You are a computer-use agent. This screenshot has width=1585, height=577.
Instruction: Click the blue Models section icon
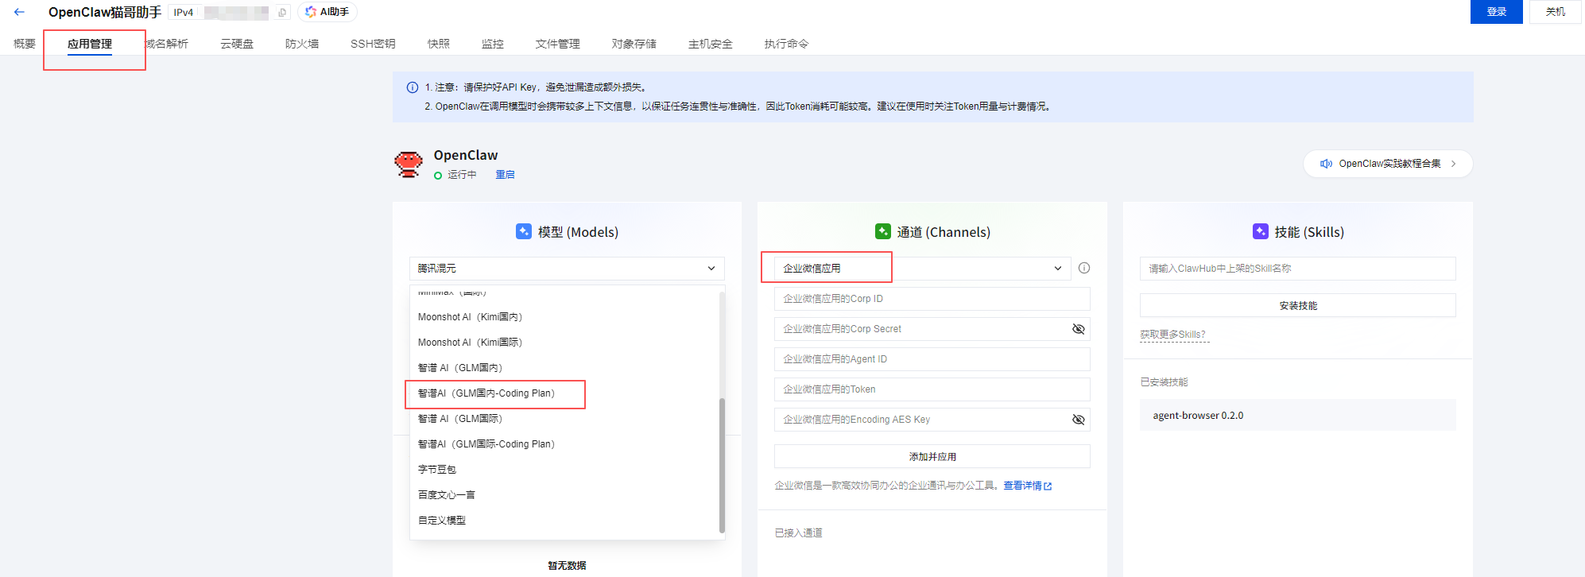(523, 231)
